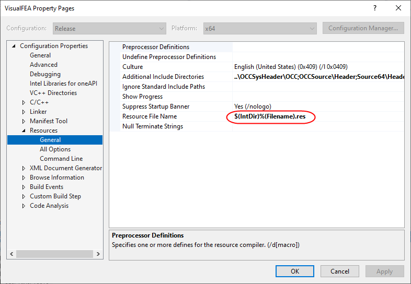The image size is (411, 284).
Task: Click the Additional Include Directories value field
Action: (x=318, y=77)
